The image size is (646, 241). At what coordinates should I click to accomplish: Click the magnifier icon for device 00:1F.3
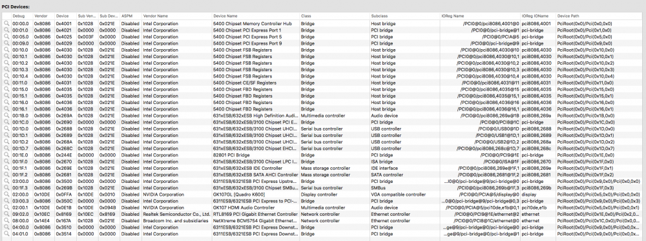tap(6, 188)
